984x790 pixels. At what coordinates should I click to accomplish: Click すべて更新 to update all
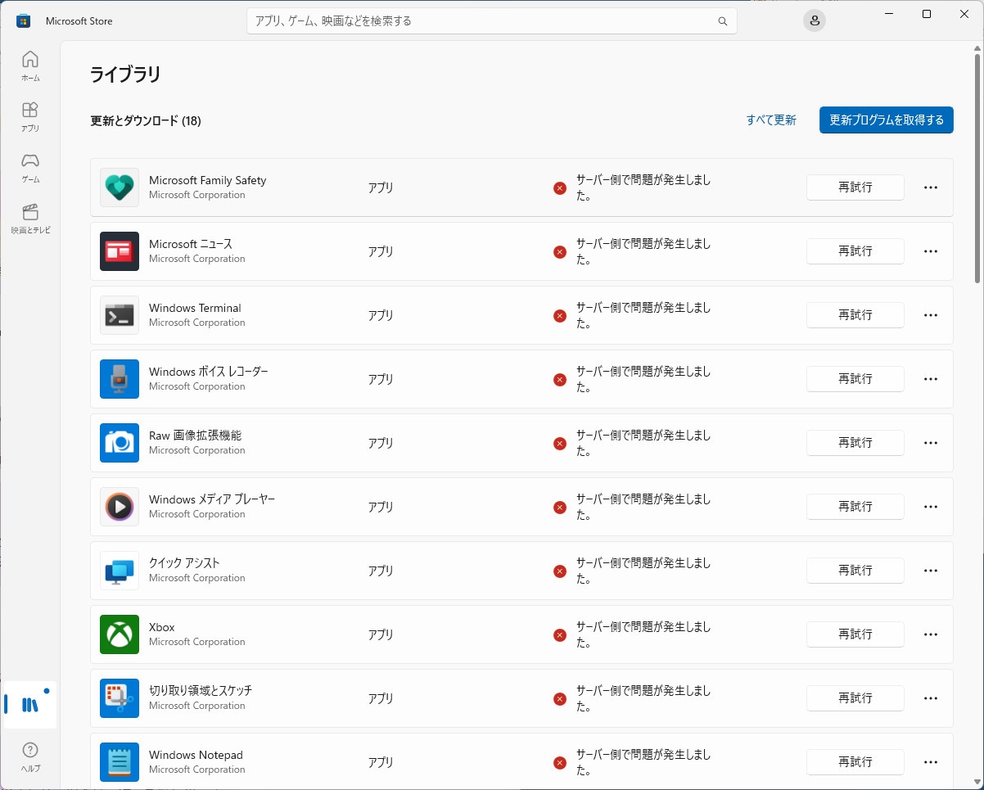[x=771, y=120]
